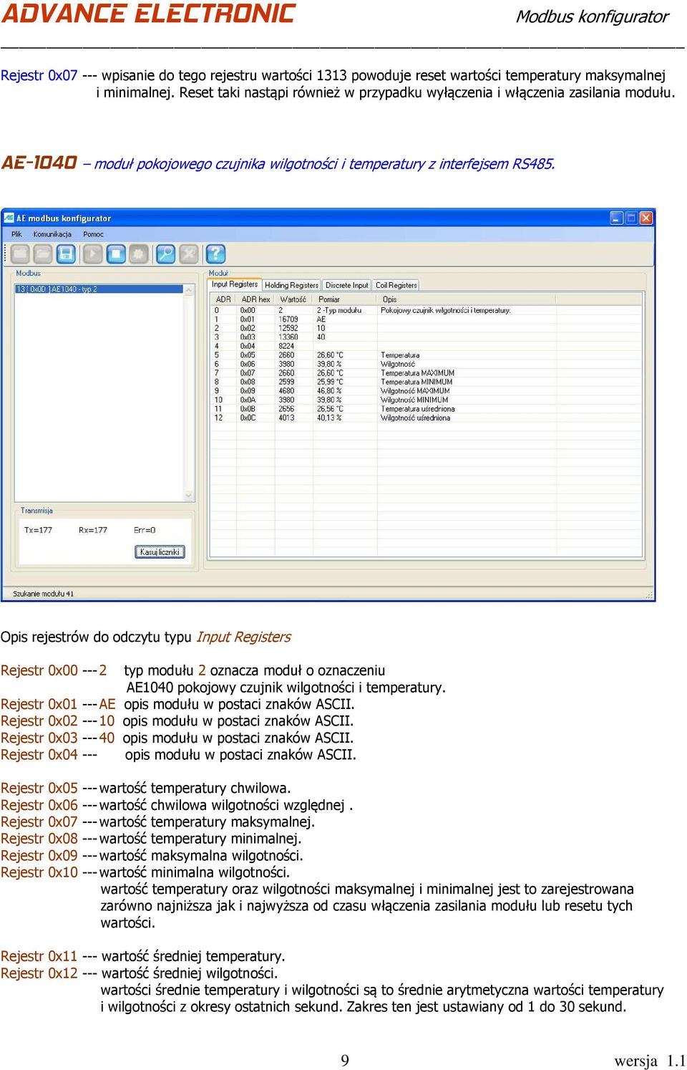Click the question mark help icon

point(215,254)
